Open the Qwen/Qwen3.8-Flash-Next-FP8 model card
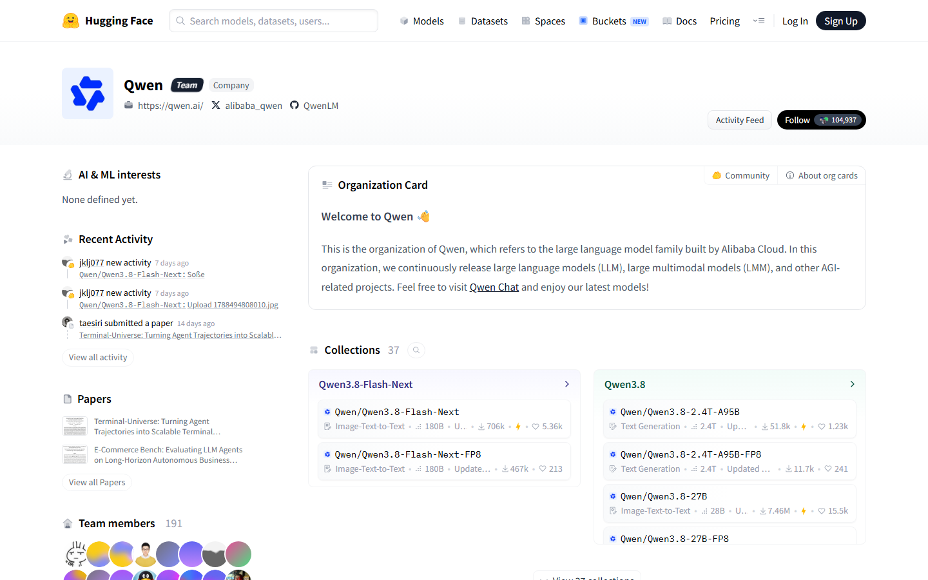The image size is (928, 580). point(444,461)
